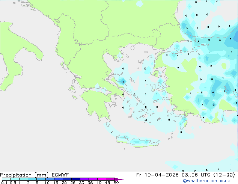The height and width of the screenshot is (184, 238).
Task: Click the legend swatch between 15 and 20
Action: [x=59, y=179]
